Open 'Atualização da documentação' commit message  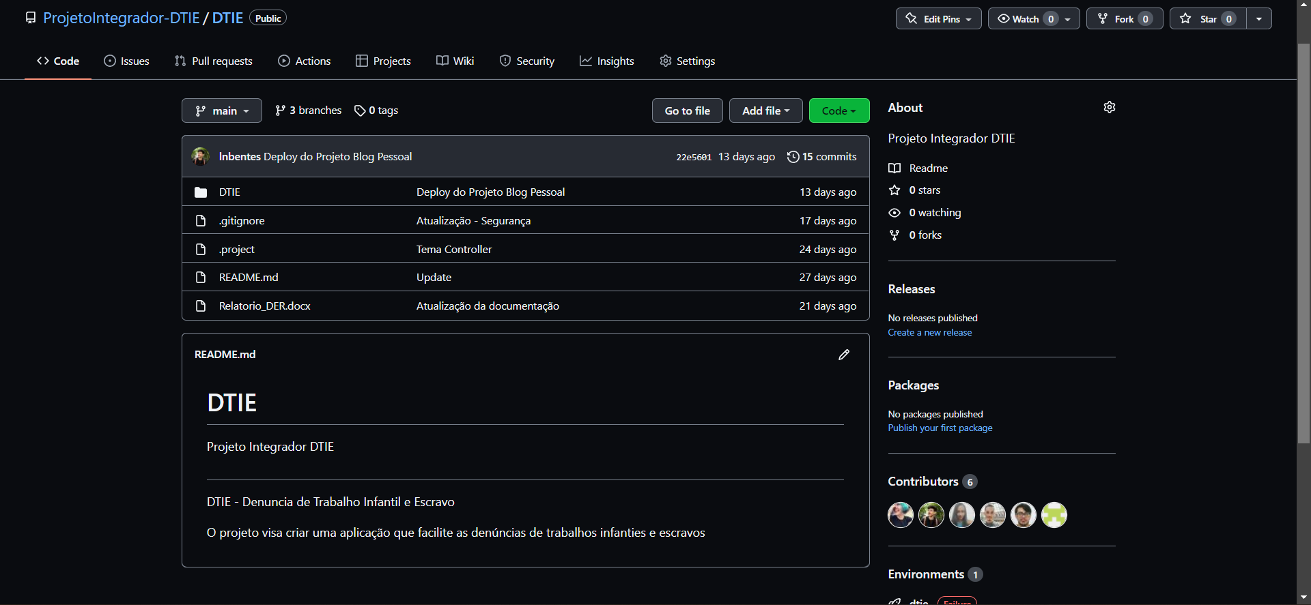point(488,306)
